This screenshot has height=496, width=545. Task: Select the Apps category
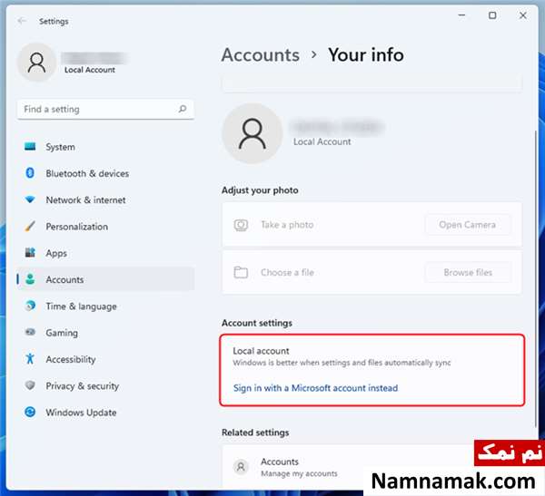click(105, 253)
